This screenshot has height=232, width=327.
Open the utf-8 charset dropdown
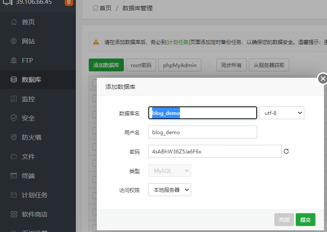pyautogui.click(x=282, y=113)
